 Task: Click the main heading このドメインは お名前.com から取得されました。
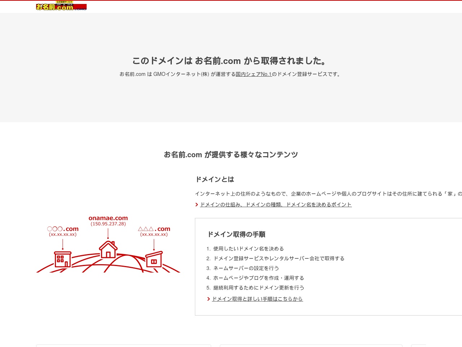pyautogui.click(x=231, y=61)
